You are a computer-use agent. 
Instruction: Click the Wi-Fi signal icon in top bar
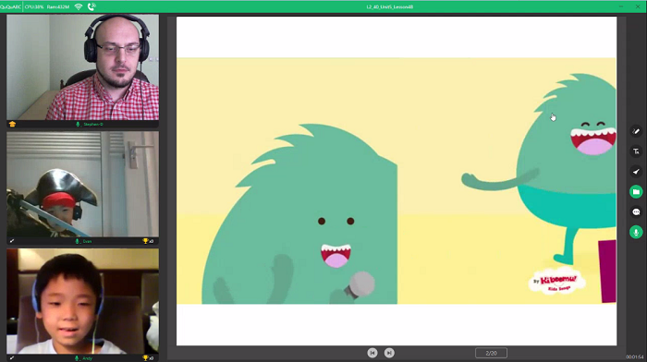click(79, 6)
